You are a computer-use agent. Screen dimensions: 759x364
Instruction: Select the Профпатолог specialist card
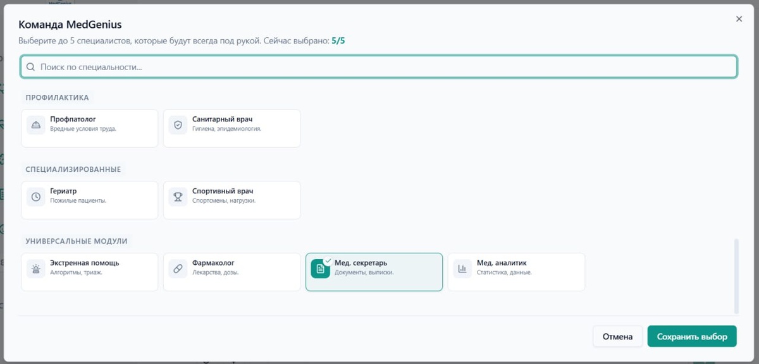point(90,128)
